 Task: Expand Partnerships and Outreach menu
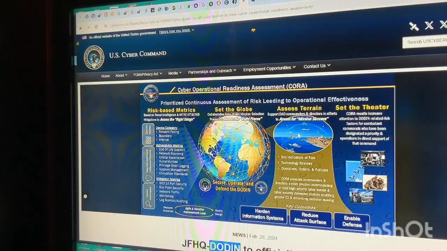(x=212, y=71)
